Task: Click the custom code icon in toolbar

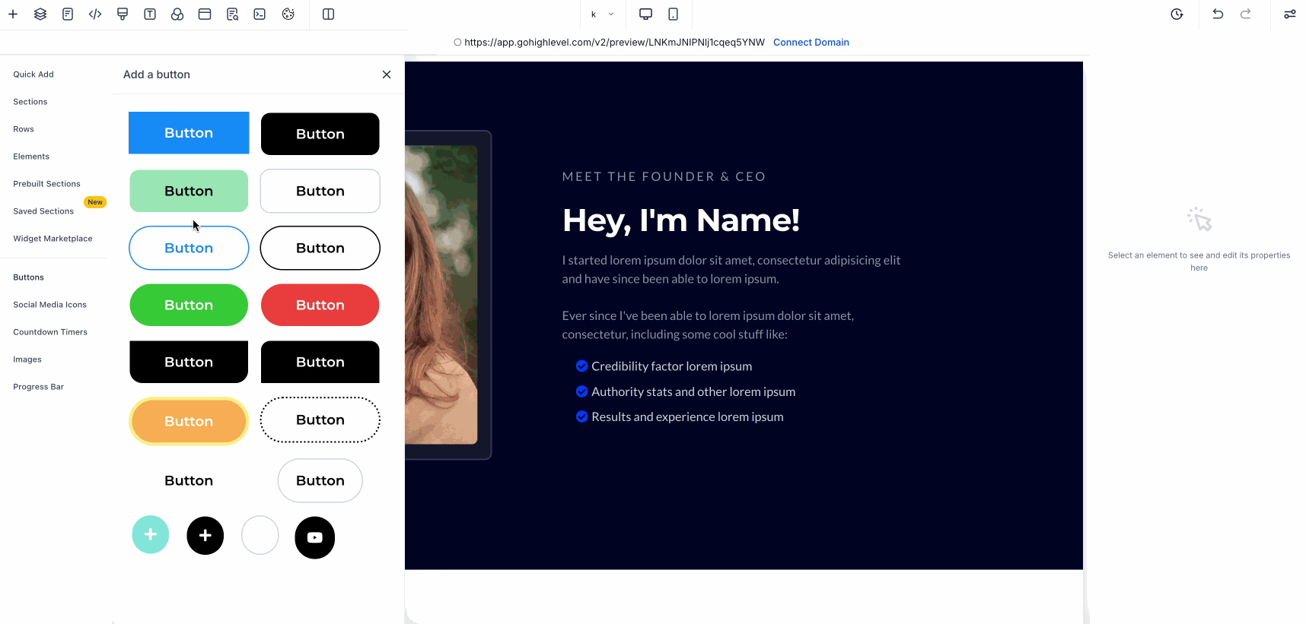Action: pyautogui.click(x=95, y=14)
